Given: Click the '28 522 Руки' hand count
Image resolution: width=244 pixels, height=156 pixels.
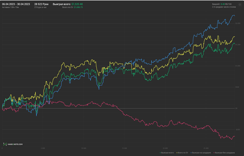Looking at the screenshot, I should 41,4.
